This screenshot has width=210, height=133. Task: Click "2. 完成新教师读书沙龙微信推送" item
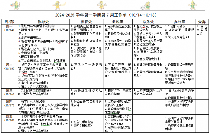(118, 110)
